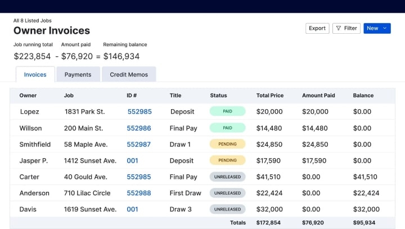
Task: Open the Credit Memos tab
Action: [x=128, y=74]
